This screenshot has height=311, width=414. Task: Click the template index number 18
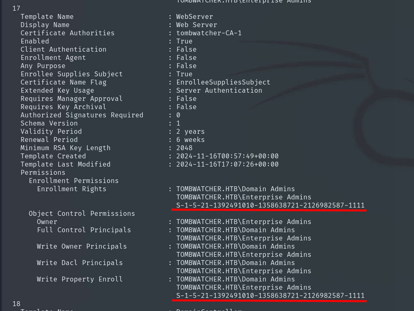16,304
